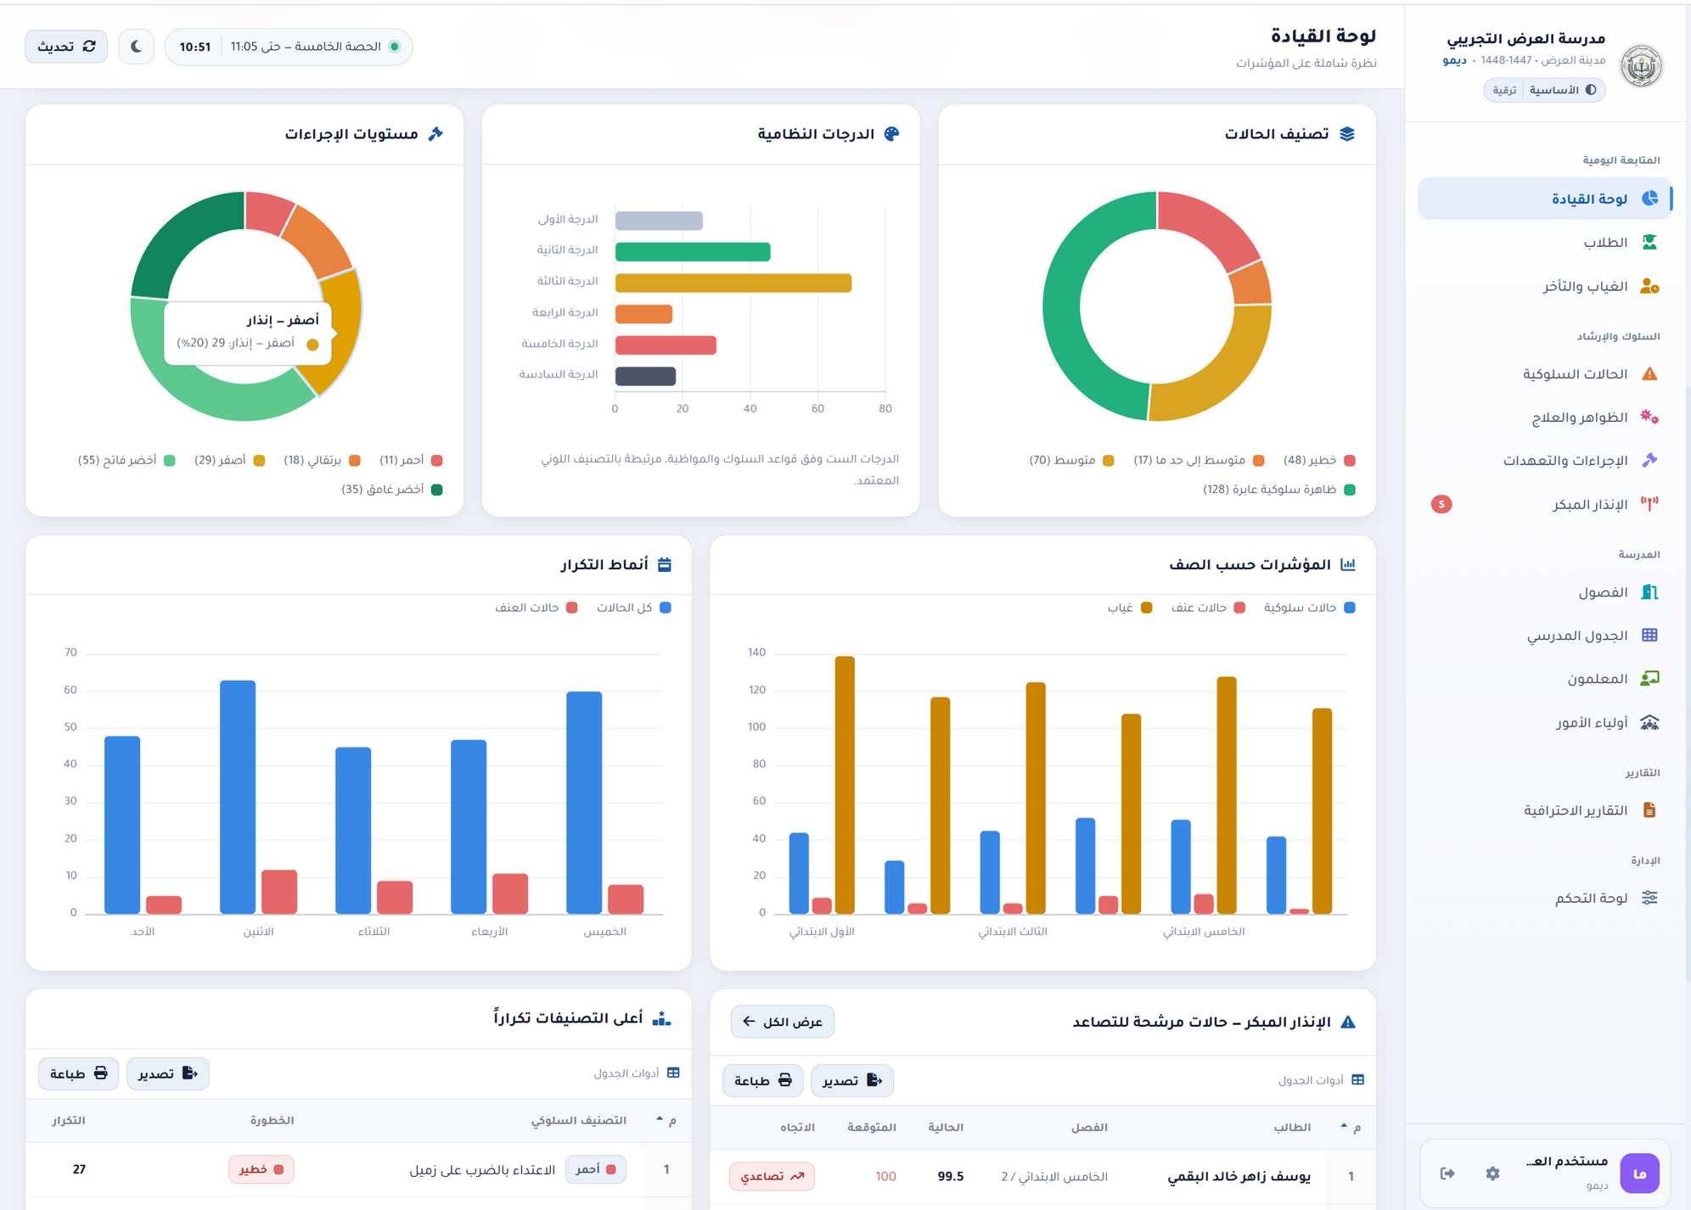Sort early warning table by م column
1691x1210 pixels.
pyautogui.click(x=1351, y=1127)
